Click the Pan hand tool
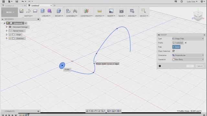The image size is (207, 116). 95,111
